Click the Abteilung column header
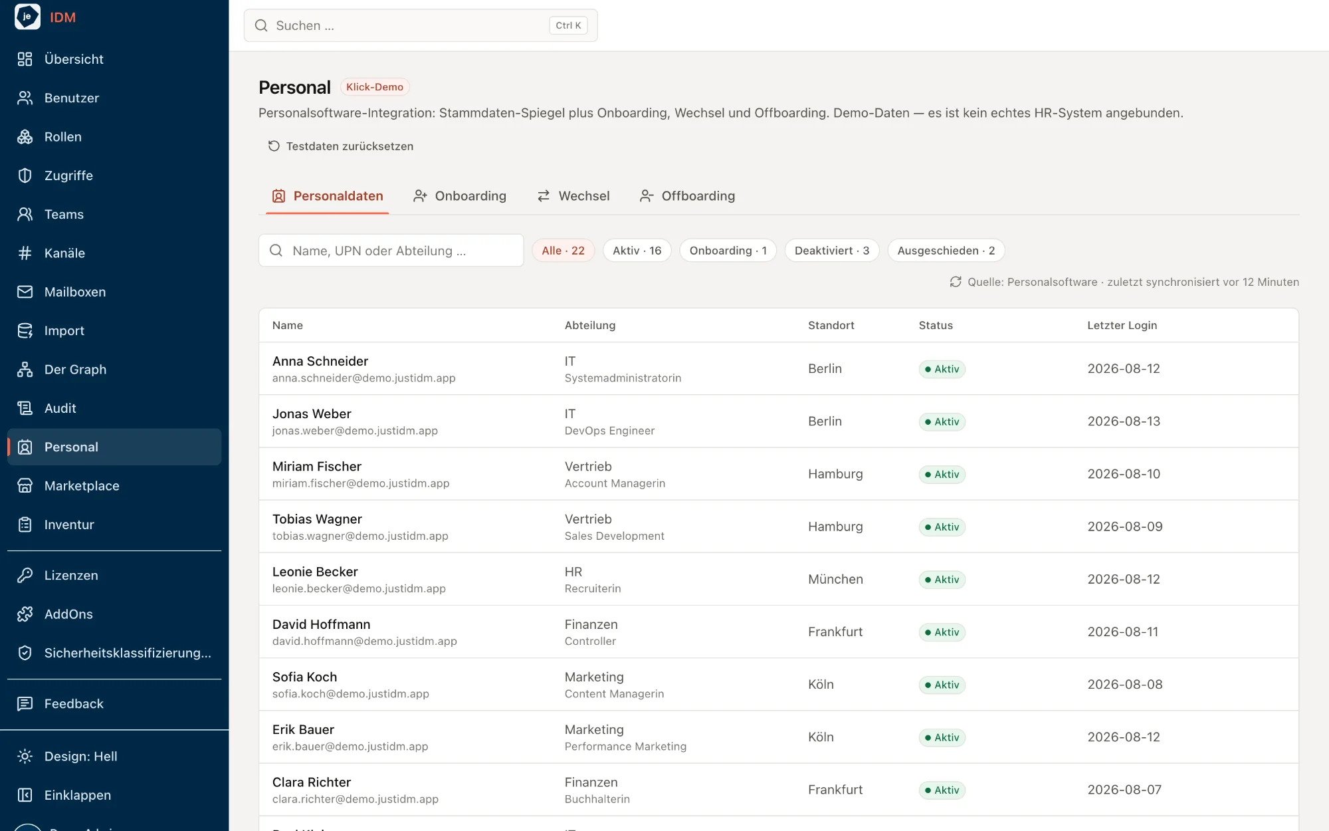Image resolution: width=1329 pixels, height=831 pixels. (590, 326)
